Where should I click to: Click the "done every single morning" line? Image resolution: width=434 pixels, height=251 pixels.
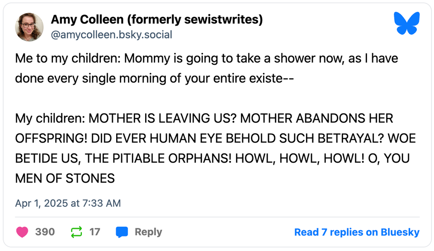pos(154,78)
